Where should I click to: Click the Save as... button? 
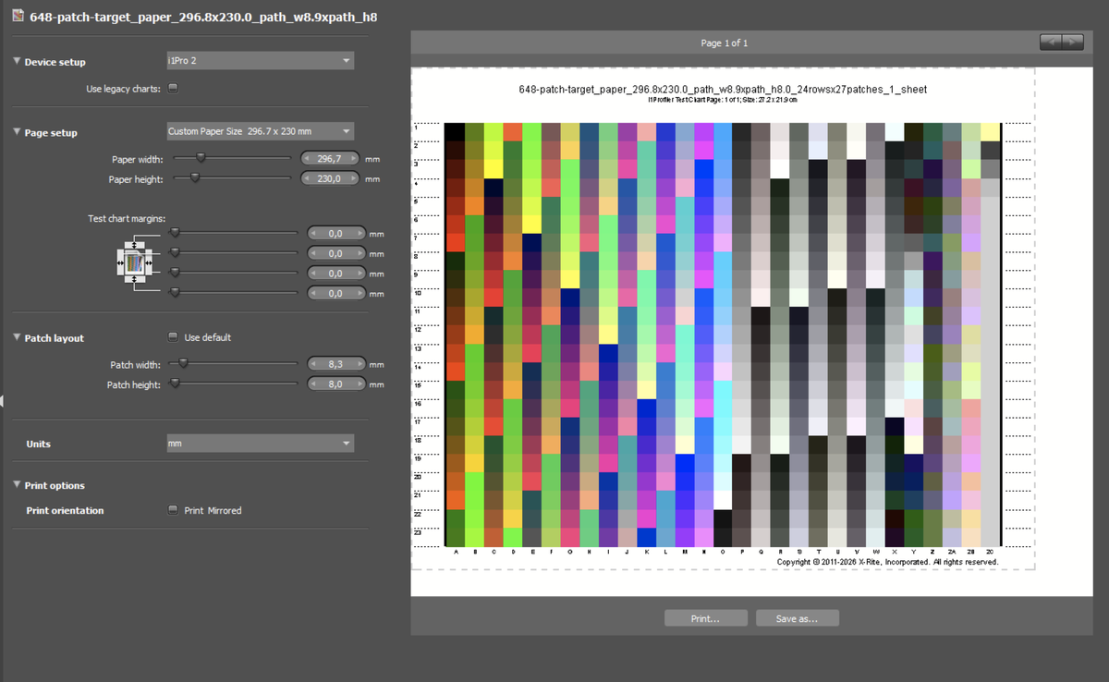point(797,618)
